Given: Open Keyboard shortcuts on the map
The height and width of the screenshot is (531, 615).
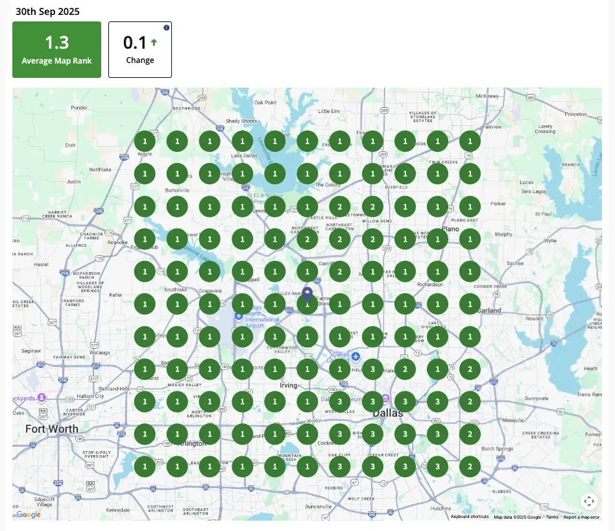Looking at the screenshot, I should pyautogui.click(x=470, y=517).
